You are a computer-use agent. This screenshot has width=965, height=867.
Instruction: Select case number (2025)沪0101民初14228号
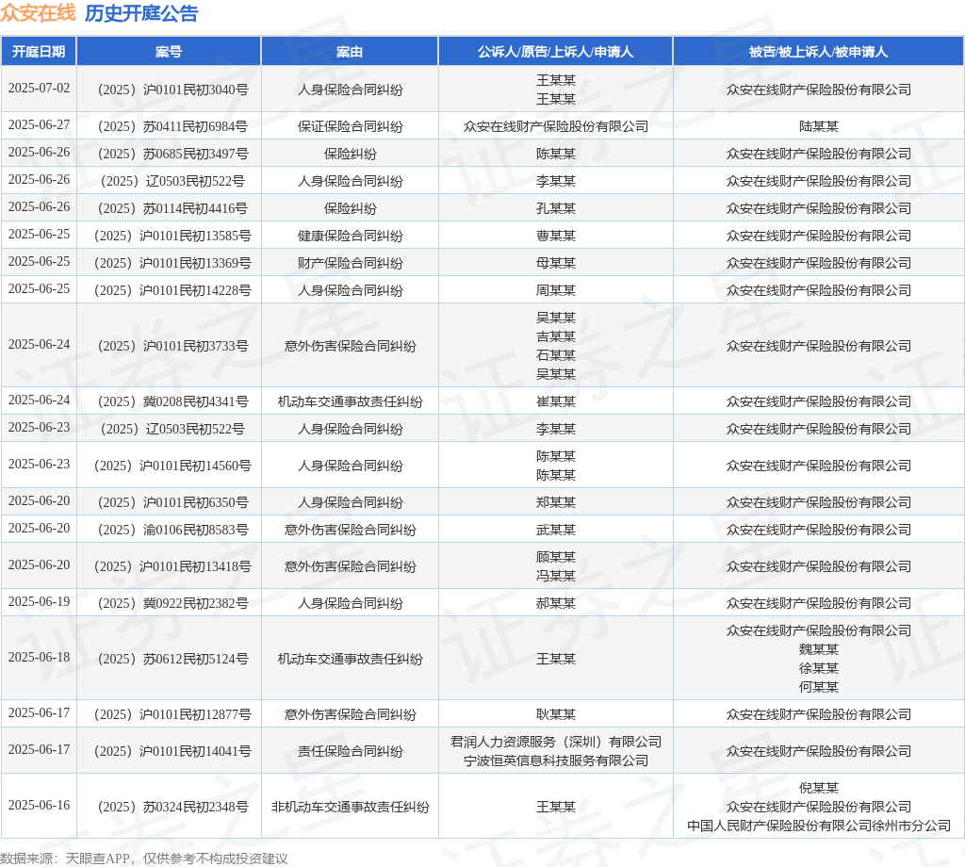169,290
